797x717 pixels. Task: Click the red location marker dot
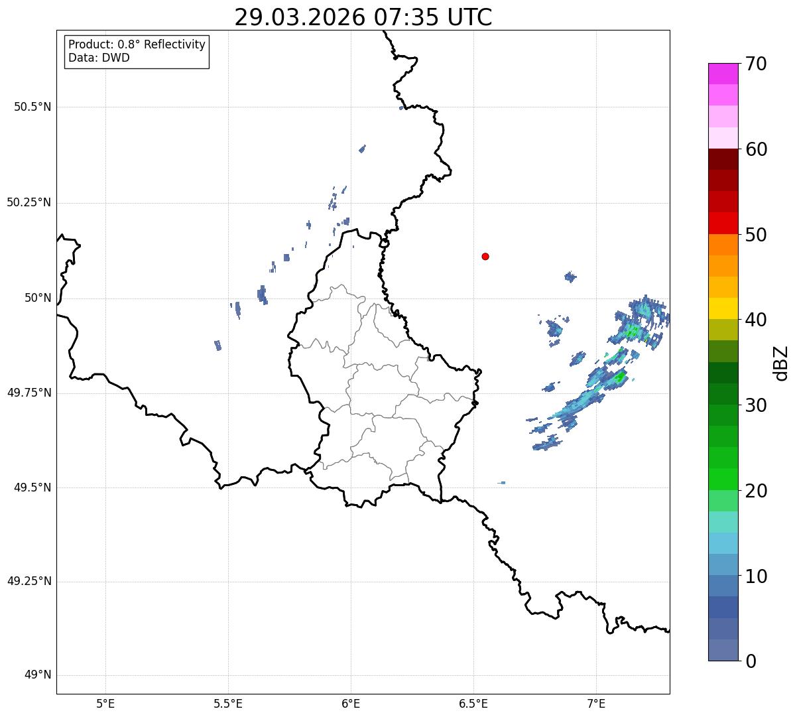pyautogui.click(x=485, y=256)
